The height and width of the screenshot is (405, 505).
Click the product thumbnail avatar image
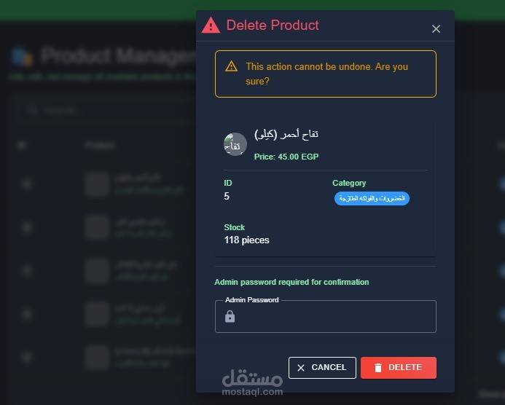235,144
